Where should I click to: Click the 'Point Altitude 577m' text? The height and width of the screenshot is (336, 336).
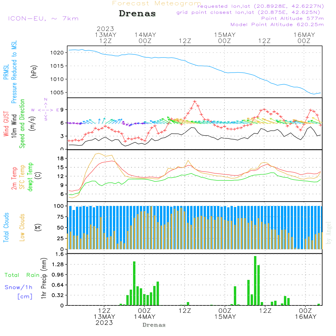point(292,18)
